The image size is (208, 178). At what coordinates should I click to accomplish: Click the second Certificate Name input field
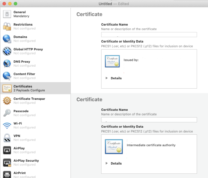click(149, 120)
